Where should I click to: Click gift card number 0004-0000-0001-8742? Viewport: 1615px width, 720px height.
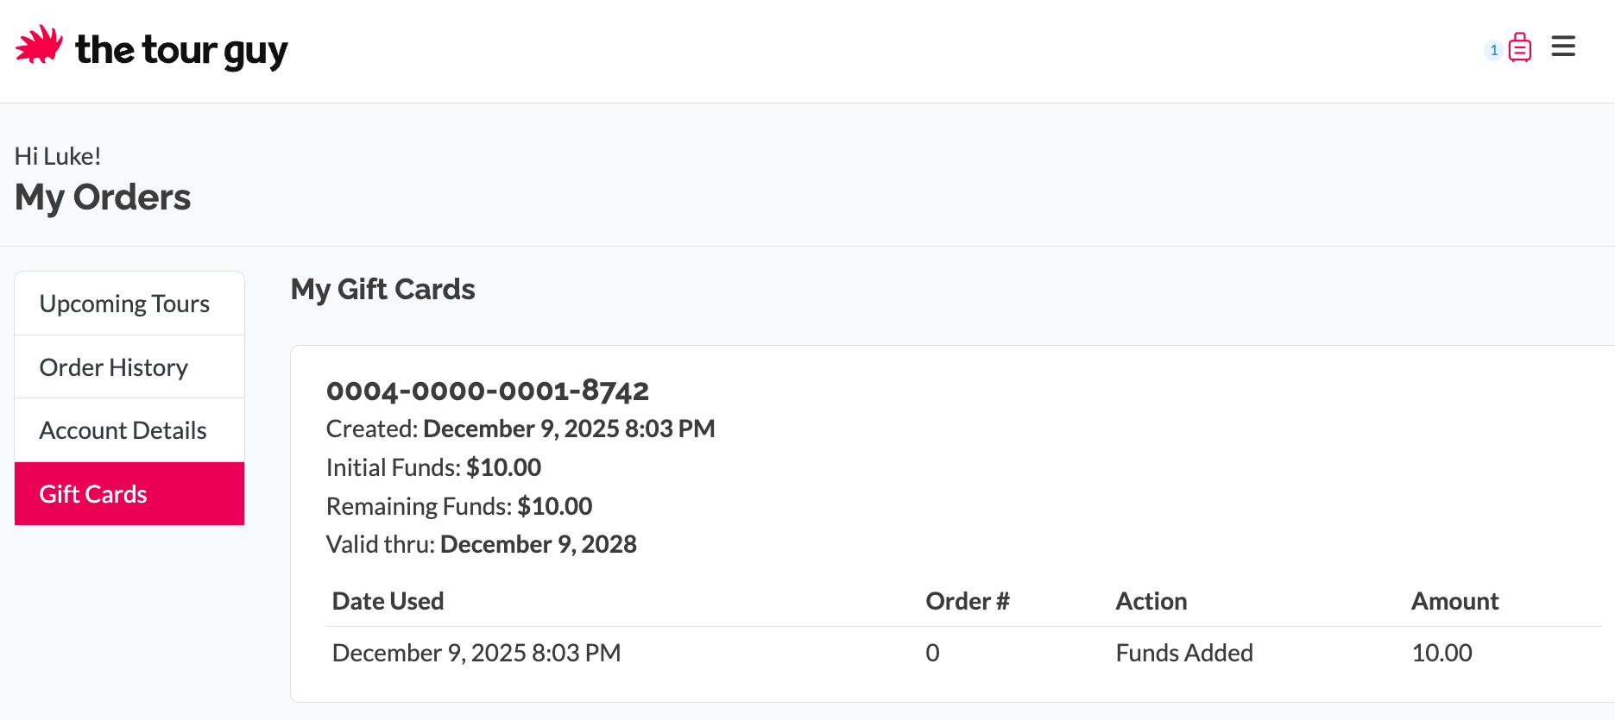click(x=488, y=391)
